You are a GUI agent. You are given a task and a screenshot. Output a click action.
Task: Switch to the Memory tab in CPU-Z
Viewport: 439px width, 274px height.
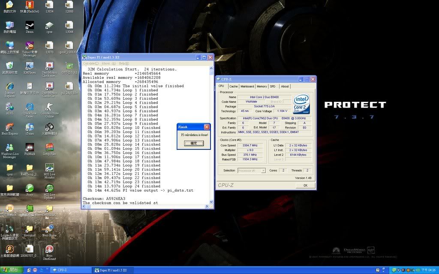tap(262, 86)
